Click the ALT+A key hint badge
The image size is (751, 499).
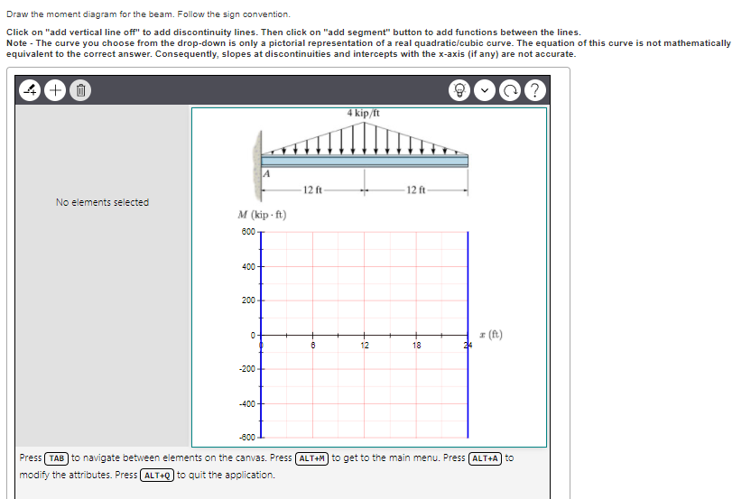[486, 458]
